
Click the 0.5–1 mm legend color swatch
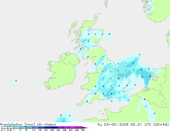click(11, 128)
